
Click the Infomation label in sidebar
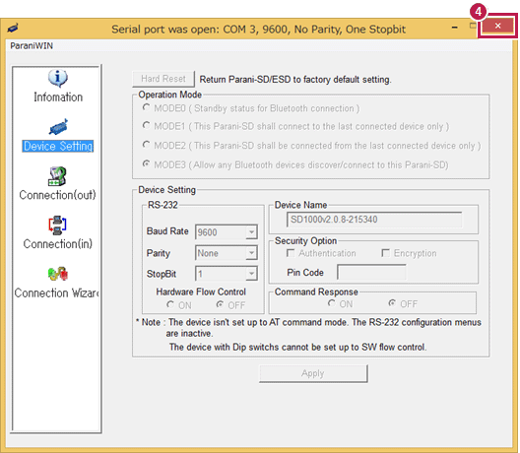pos(58,97)
